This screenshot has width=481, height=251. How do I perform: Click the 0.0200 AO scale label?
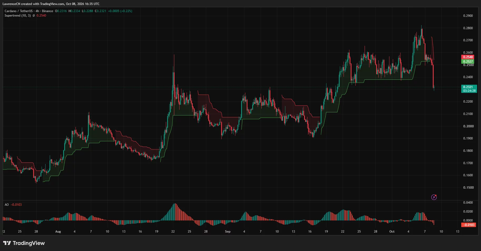468,212
